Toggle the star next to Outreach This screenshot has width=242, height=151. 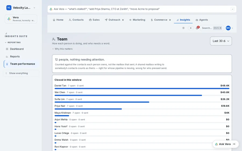(123, 20)
